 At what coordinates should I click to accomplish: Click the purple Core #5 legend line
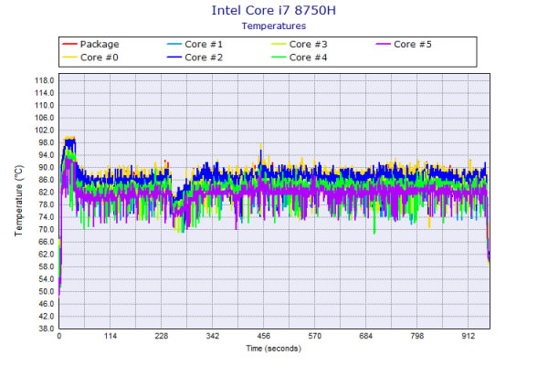[x=383, y=44]
